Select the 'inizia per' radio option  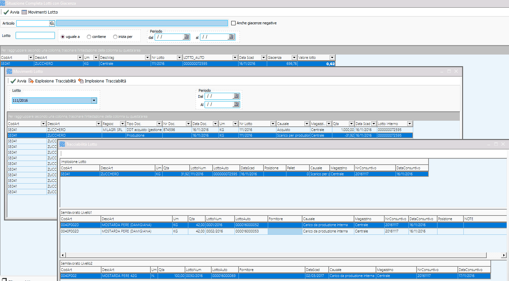115,37
